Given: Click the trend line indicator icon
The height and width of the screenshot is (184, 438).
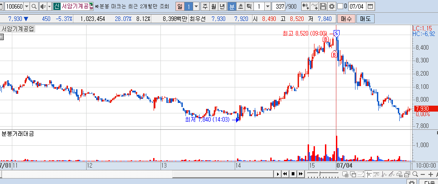Looking at the screenshot, I should (376, 174).
